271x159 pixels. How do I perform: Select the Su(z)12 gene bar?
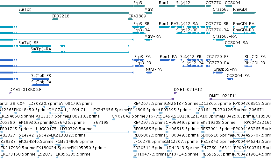(x=190, y=6)
